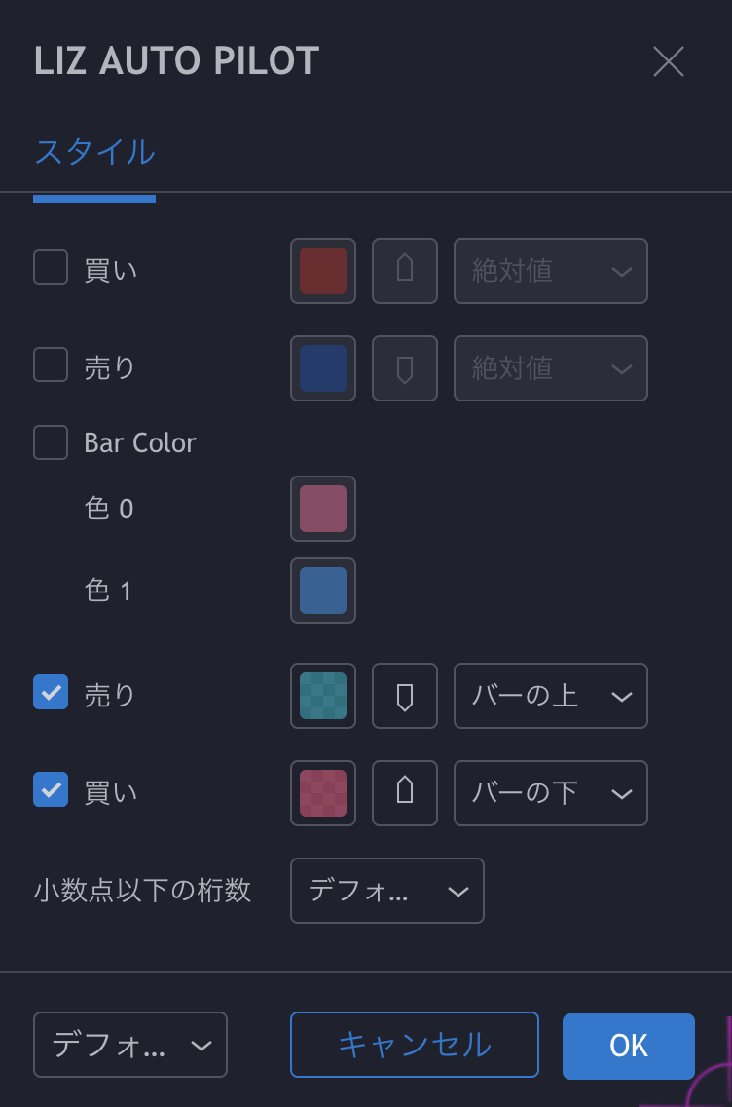Open shape selector next to disabled 買い color

[404, 271]
